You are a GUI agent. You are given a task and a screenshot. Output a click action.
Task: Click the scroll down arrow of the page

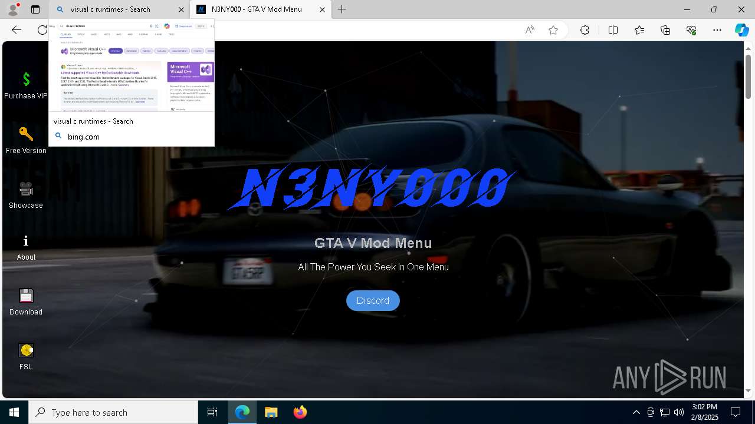click(x=749, y=390)
